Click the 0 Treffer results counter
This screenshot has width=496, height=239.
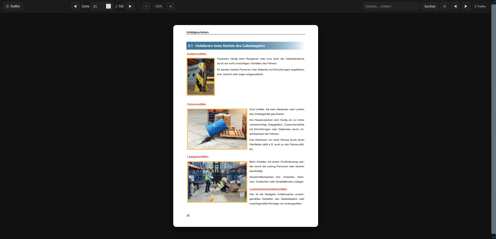[x=480, y=6]
